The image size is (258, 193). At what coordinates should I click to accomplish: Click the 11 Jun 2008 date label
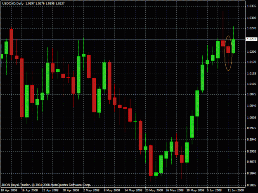[x=236, y=191]
